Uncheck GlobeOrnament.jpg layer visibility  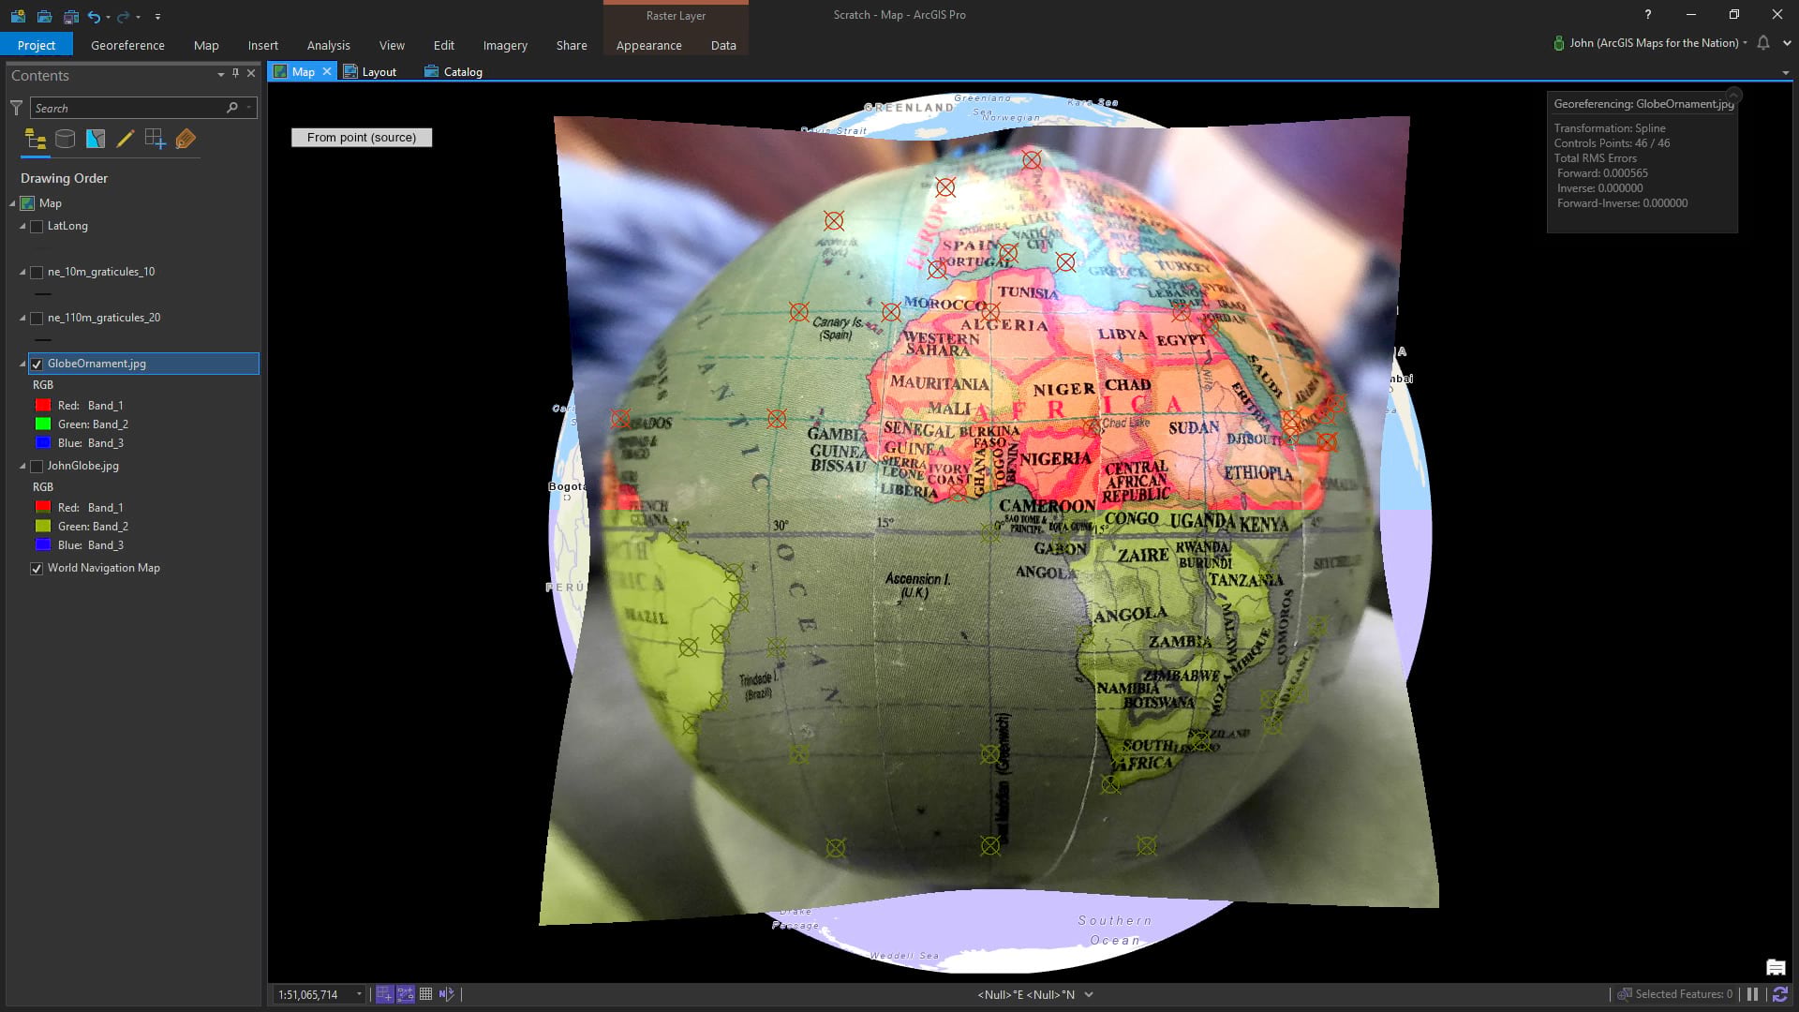tap(37, 364)
